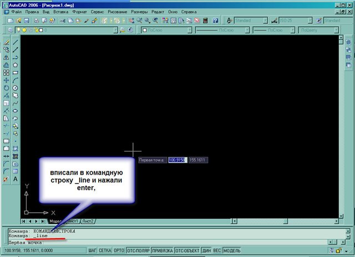Toggle ОРТО mode in status bar
The image size is (355, 257).
119,250
